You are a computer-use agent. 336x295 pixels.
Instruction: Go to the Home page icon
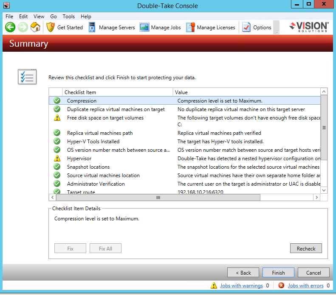coord(35,27)
